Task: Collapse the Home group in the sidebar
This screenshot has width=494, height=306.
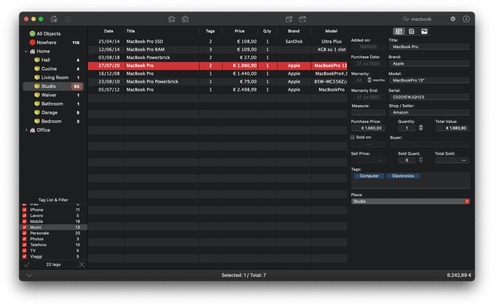Action: pos(26,51)
